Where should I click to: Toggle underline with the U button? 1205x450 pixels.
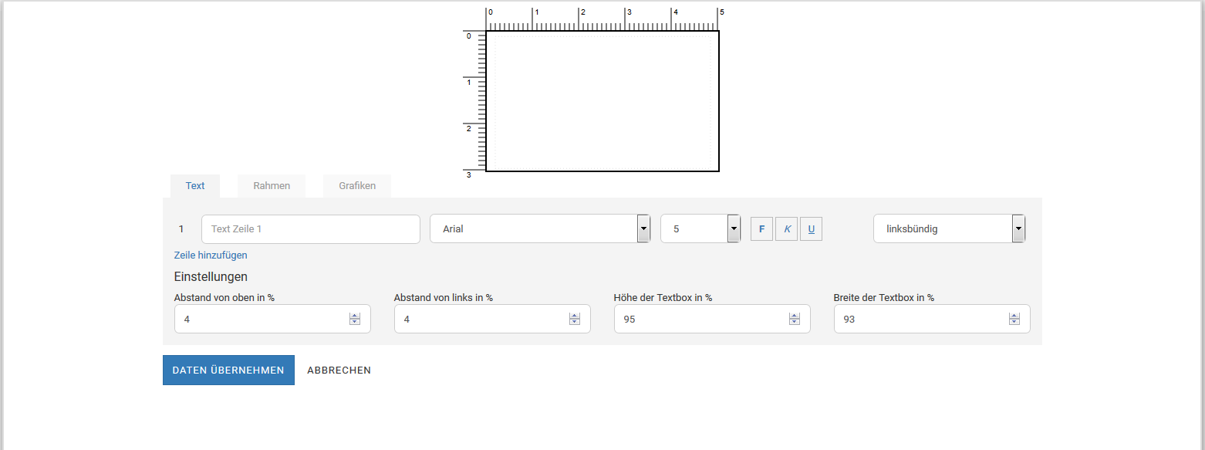[811, 229]
